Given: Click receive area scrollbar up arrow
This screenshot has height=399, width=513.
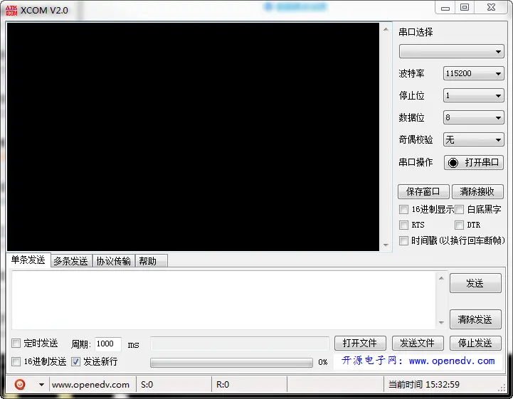Looking at the screenshot, I should (386, 29).
